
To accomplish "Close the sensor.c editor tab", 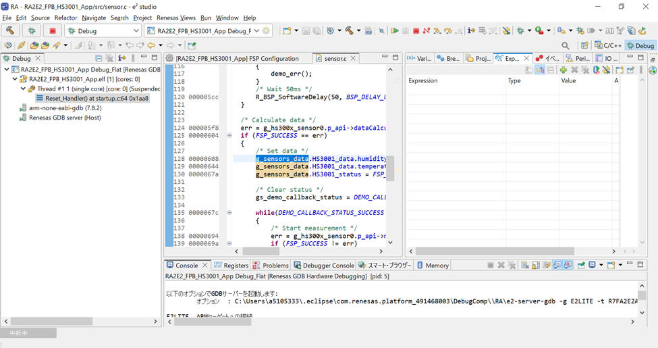I will click(x=353, y=59).
